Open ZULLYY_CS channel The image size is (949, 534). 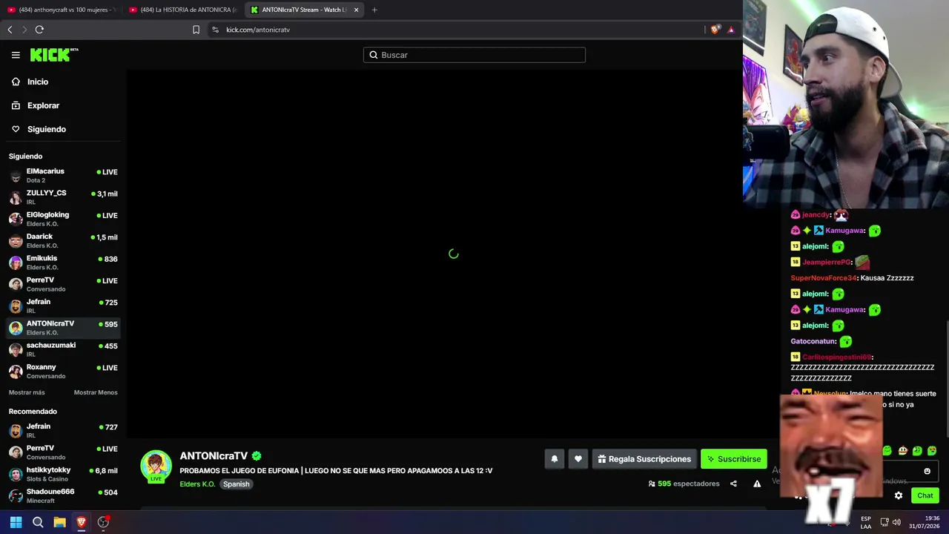click(63, 197)
